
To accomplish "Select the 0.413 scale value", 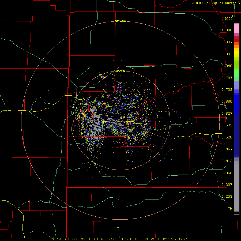I will tap(227, 161).
